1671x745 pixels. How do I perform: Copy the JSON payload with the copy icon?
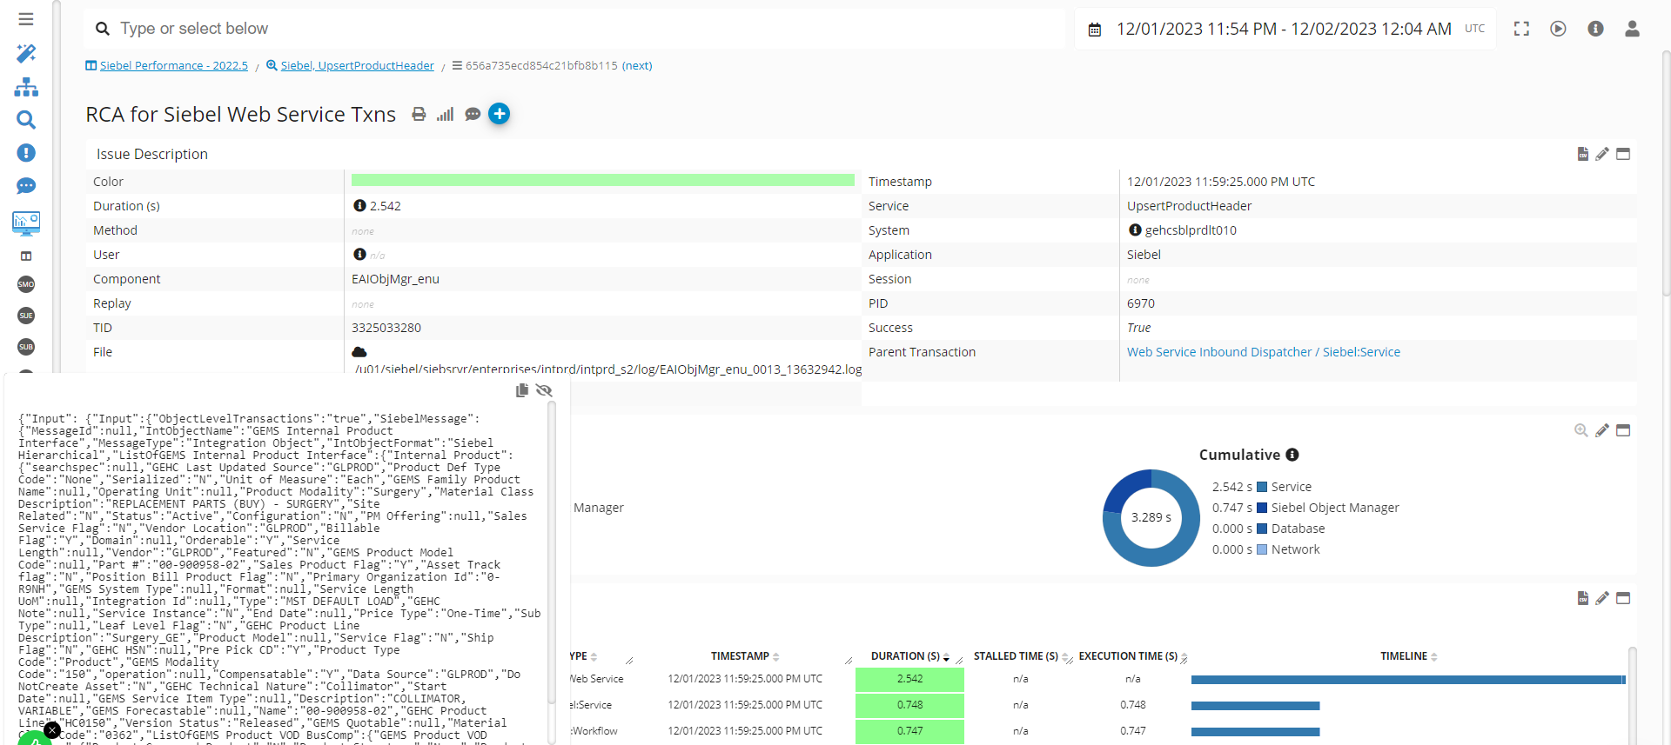tap(522, 390)
